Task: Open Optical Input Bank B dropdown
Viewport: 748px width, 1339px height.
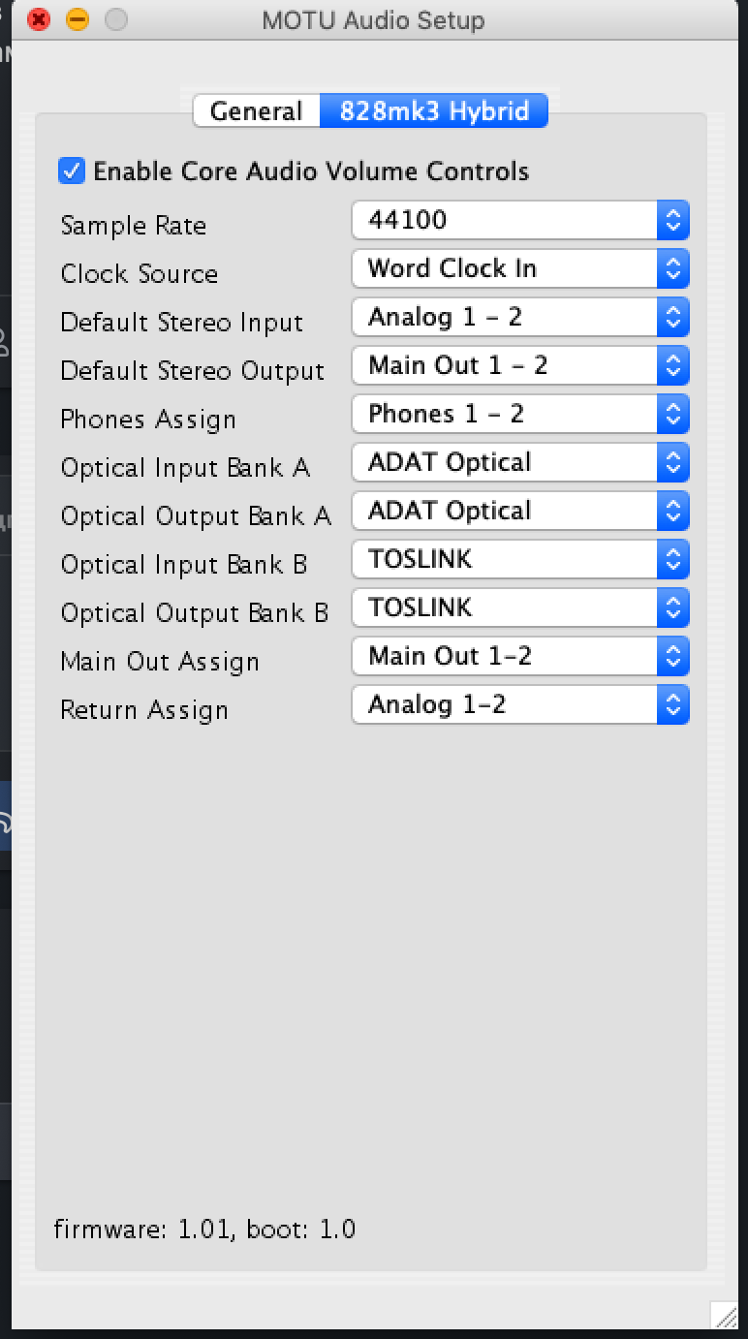Action: 520,559
